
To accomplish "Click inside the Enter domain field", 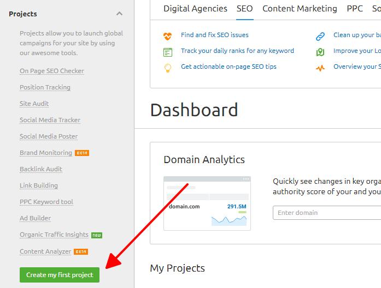I will [x=327, y=213].
